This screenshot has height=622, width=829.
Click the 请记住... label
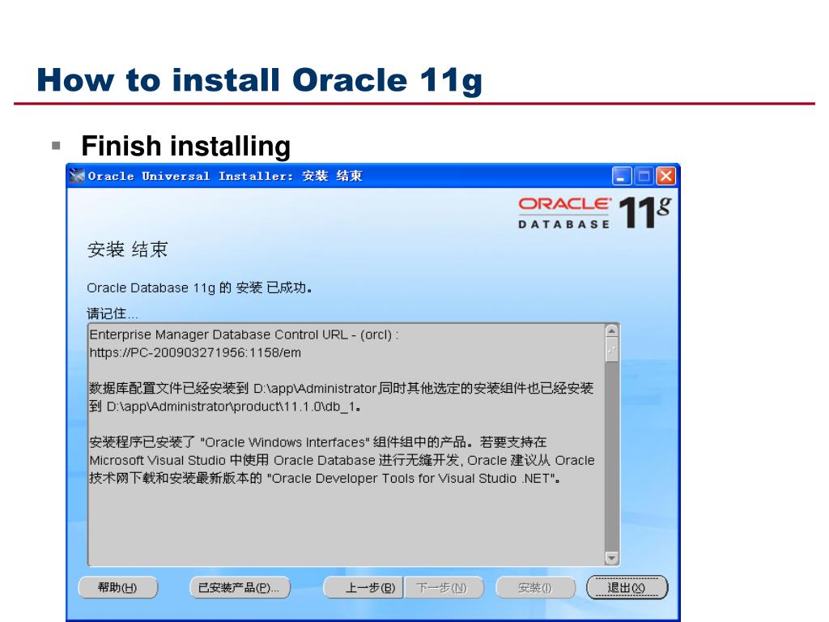coord(112,313)
